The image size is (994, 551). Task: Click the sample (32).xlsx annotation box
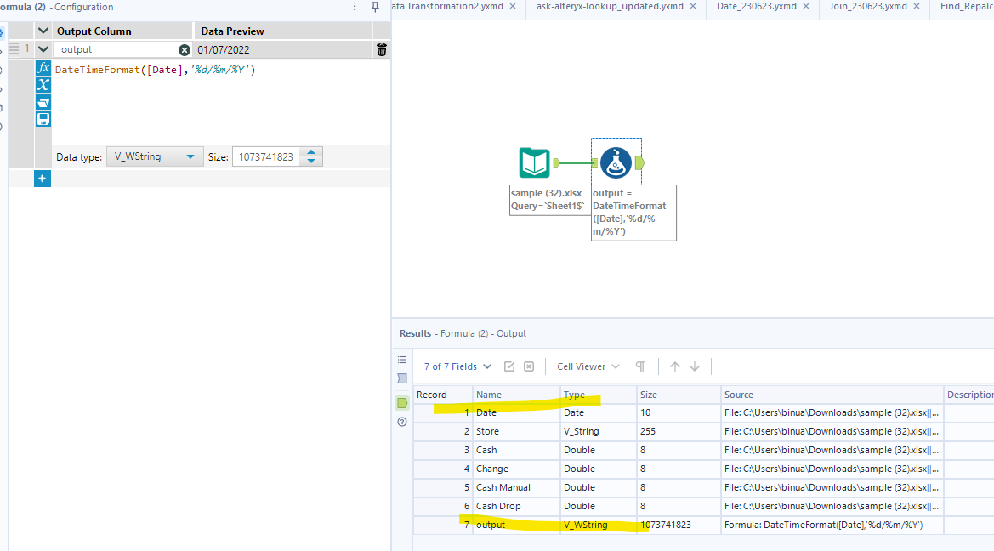click(550, 200)
